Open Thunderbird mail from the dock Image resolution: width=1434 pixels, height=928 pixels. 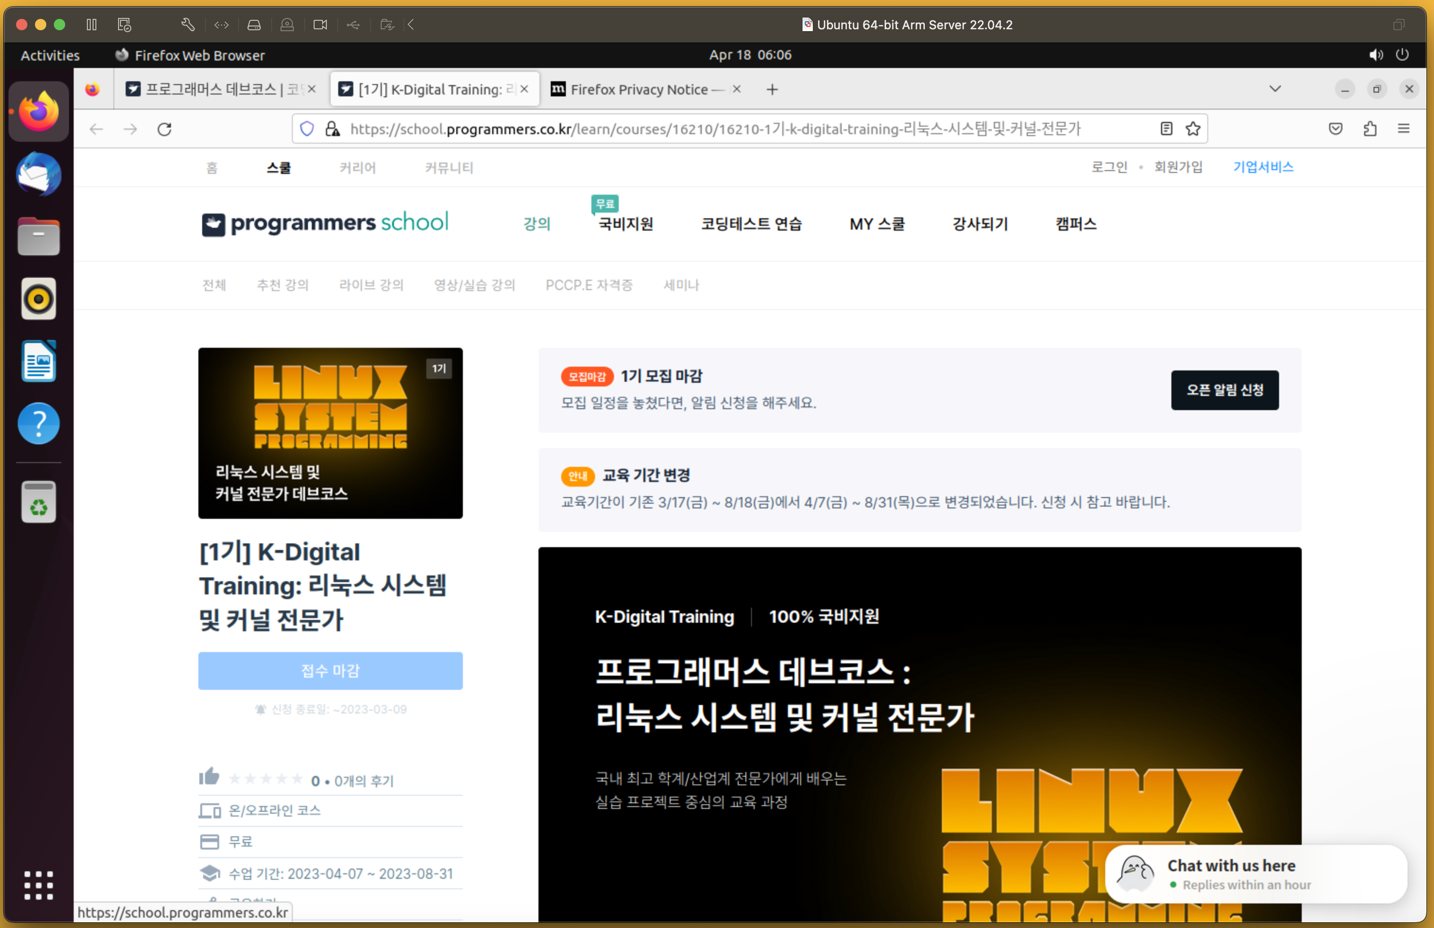(x=39, y=174)
